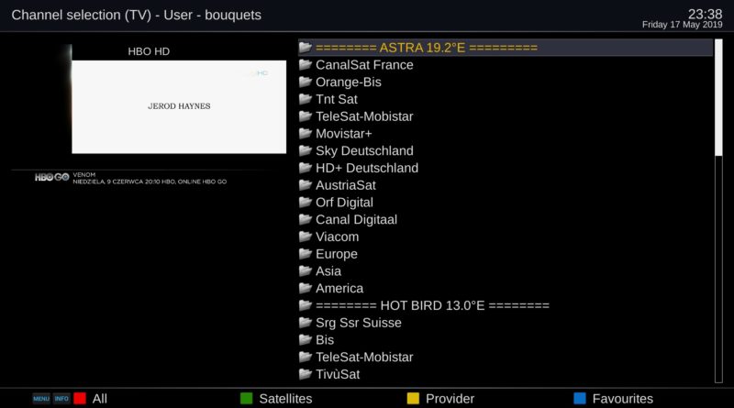Open TeleSat-Mobistar under HOT BIRD 13.0°E
This screenshot has height=408, width=734.
pos(506,357)
